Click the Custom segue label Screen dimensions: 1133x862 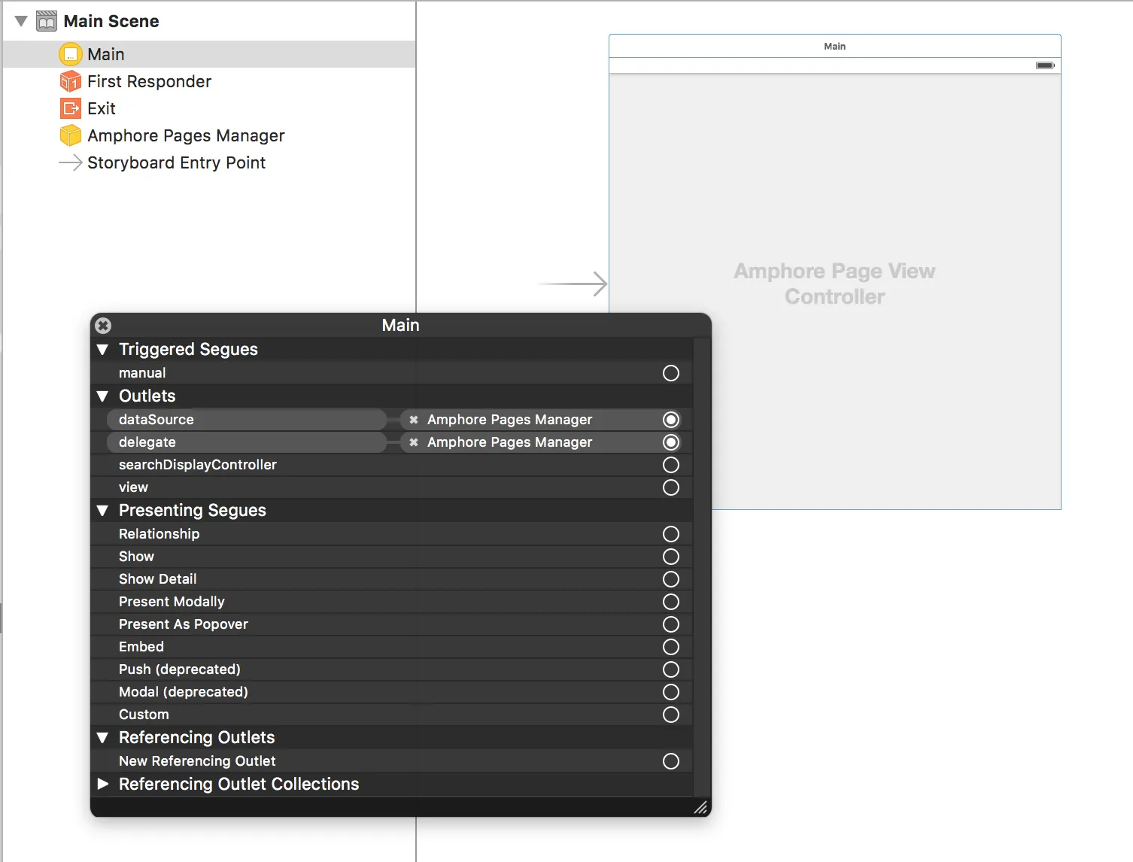point(144,715)
